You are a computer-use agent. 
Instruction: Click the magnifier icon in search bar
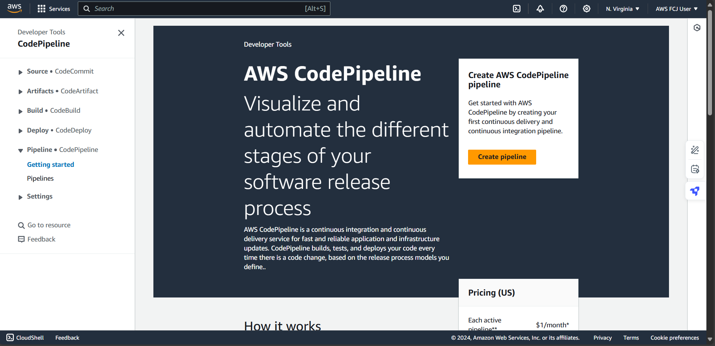pyautogui.click(x=86, y=9)
